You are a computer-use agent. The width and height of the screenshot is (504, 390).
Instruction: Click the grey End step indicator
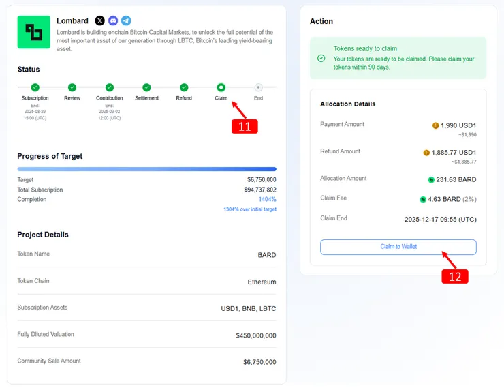tap(258, 87)
